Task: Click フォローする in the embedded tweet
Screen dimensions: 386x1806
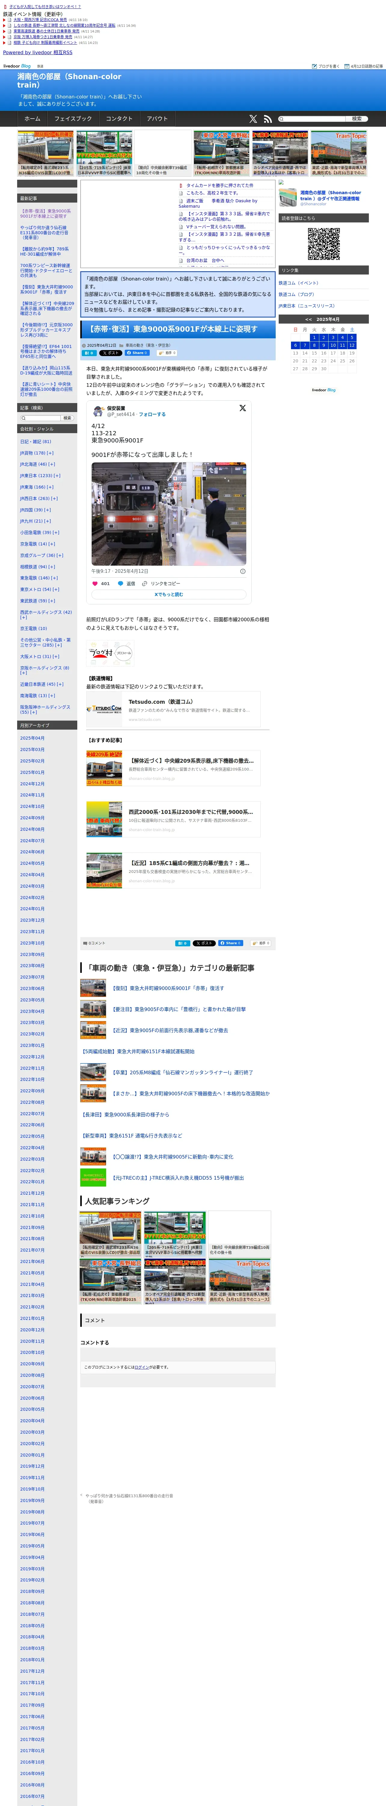Action: (x=152, y=414)
